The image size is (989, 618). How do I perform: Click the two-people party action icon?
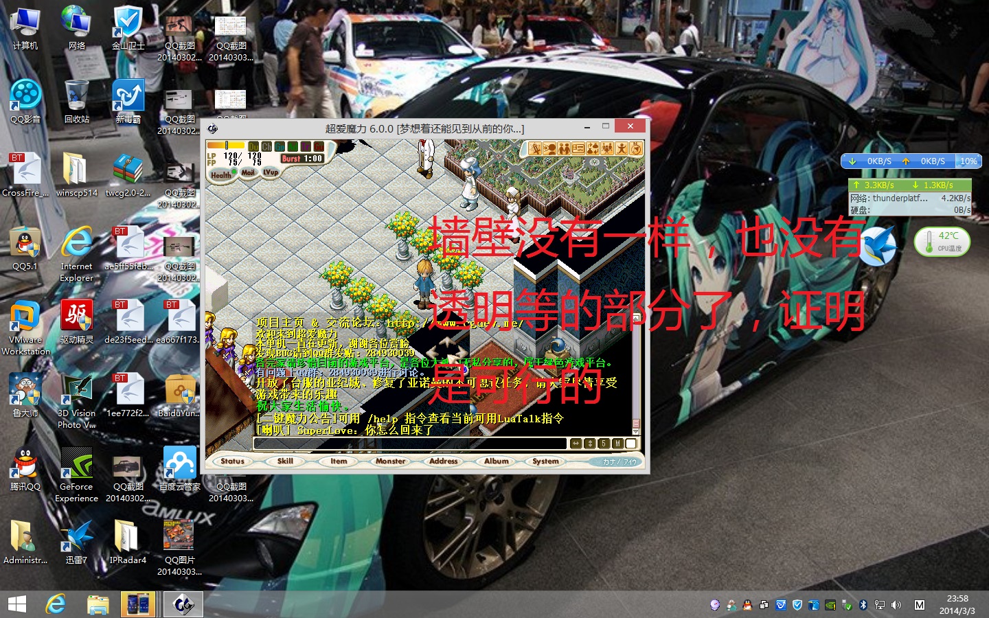(x=564, y=148)
